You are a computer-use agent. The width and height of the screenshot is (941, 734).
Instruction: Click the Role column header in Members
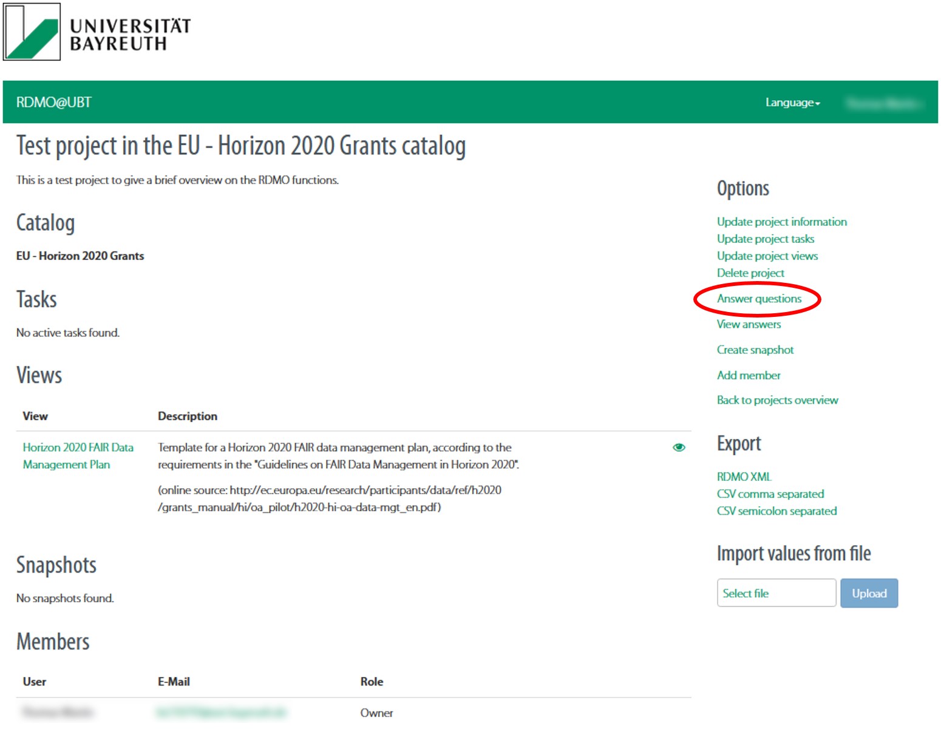coord(372,682)
